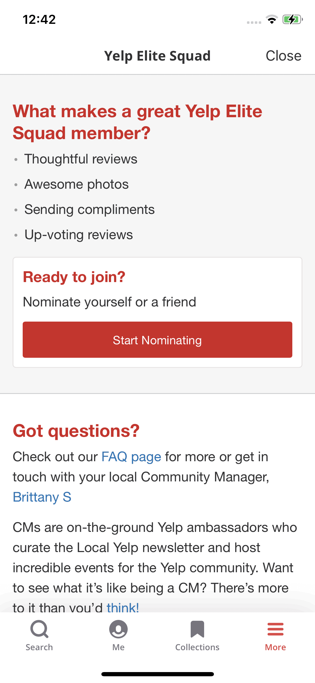Tap the "Thoughtful reviews" list item

tap(81, 159)
